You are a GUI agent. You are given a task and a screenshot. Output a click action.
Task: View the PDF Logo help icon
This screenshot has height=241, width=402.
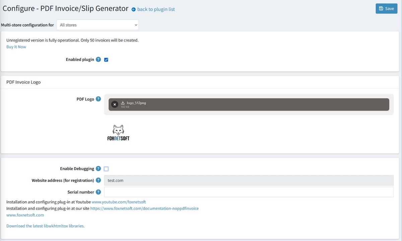point(98,99)
